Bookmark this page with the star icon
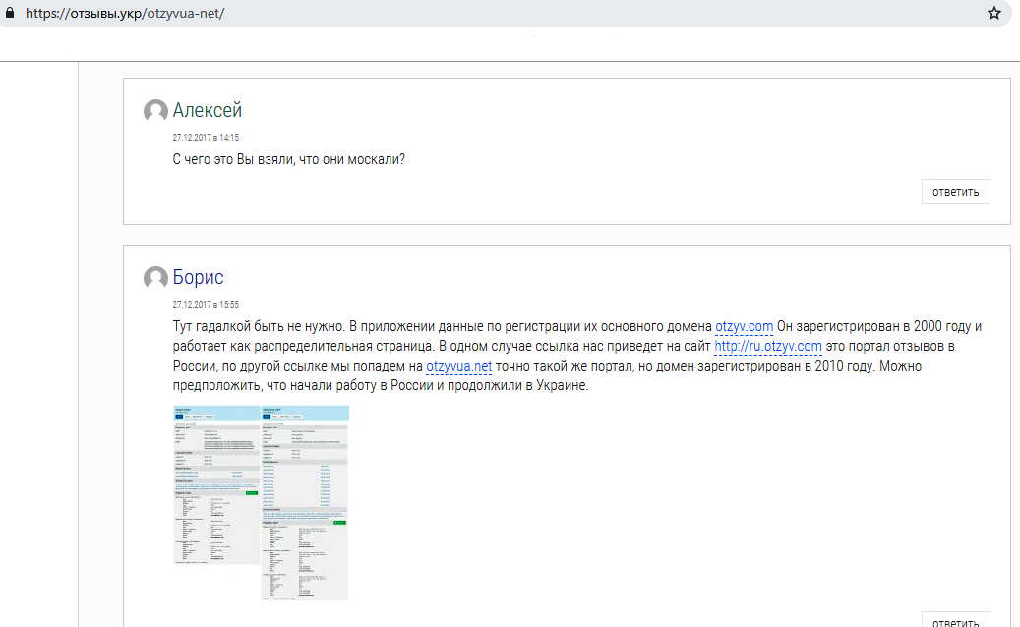Image resolution: width=1020 pixels, height=627 pixels. pyautogui.click(x=993, y=14)
